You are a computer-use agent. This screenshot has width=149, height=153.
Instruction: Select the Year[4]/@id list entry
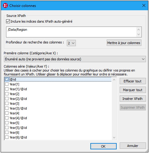point(18,118)
